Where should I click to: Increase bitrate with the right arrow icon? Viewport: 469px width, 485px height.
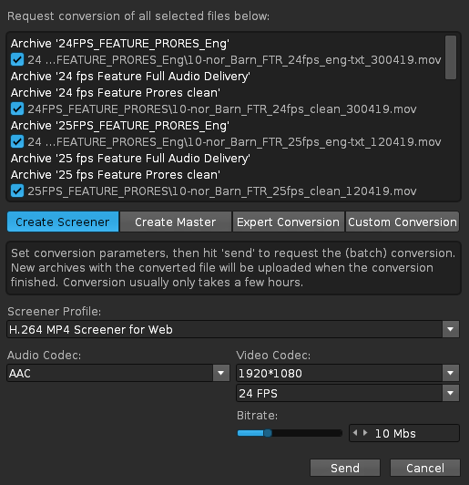[x=365, y=433]
